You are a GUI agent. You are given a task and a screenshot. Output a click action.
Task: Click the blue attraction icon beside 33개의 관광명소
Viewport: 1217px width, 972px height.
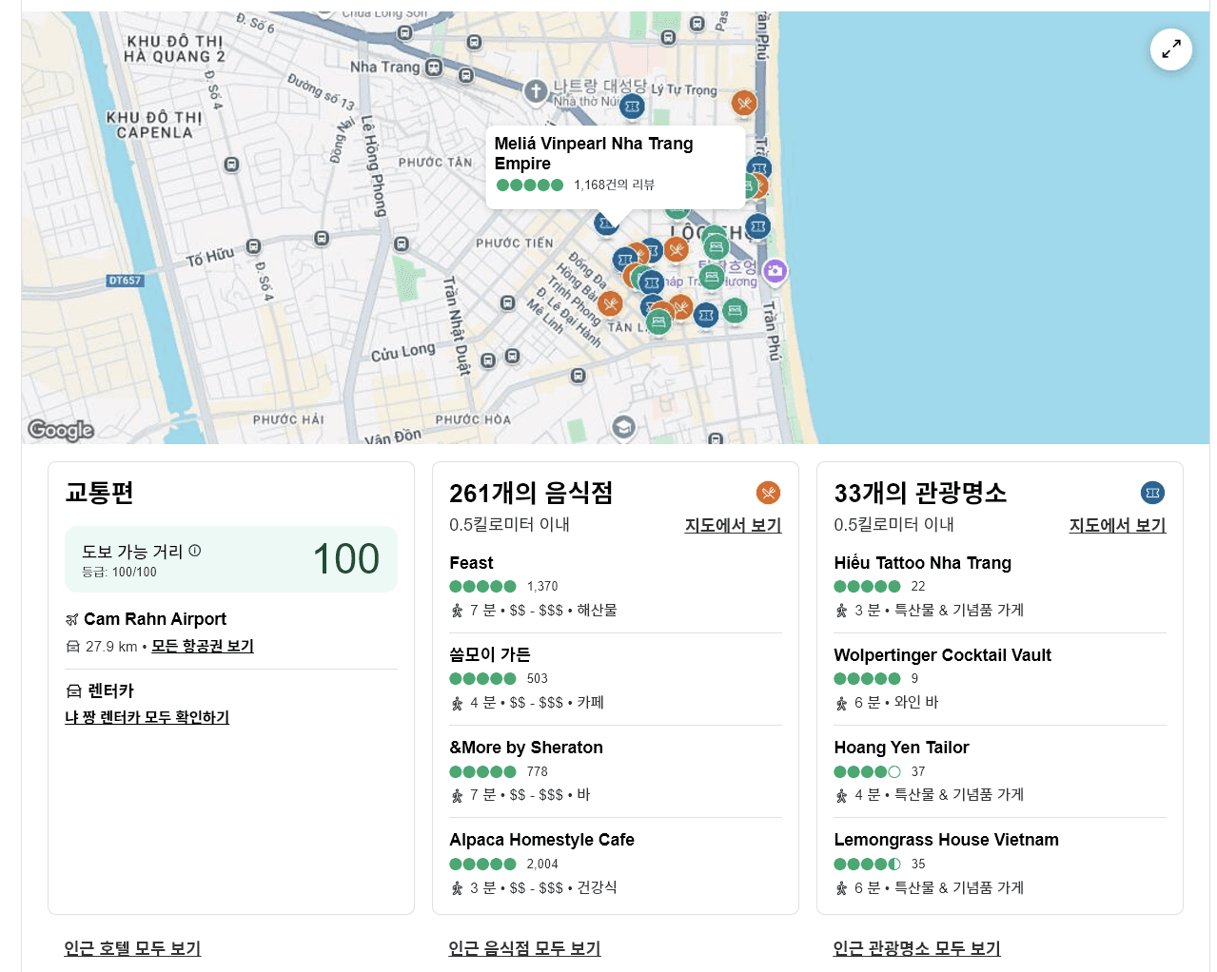1152,493
